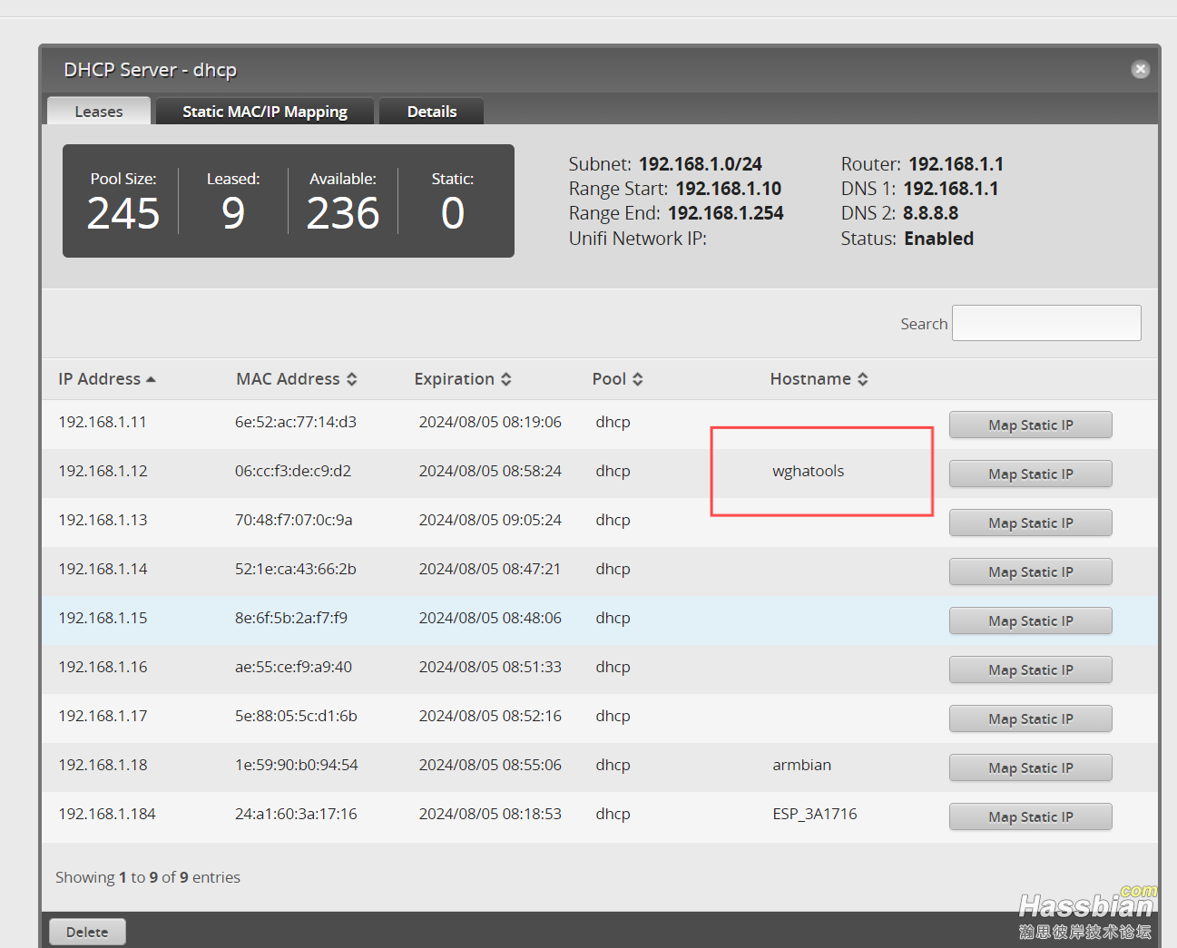Click MAC address 24:a1:60:3a:17:16
This screenshot has width=1177, height=948.
pos(296,814)
